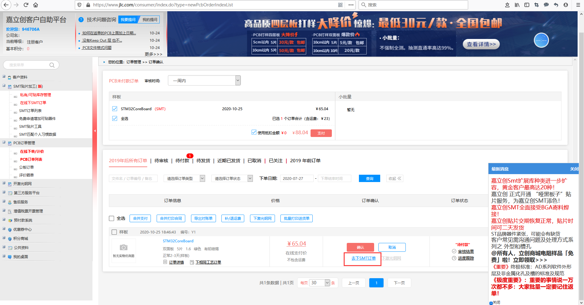
Task: Click the camera placeholder image icon
Action: tap(123, 247)
